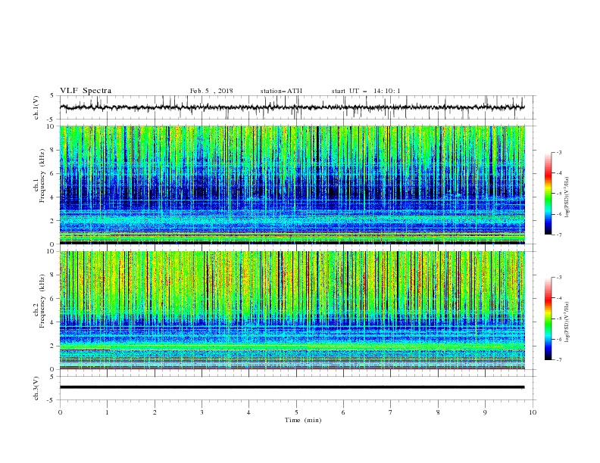Click inside the ch.2 spectrogram panel
This screenshot has width=600, height=463.
coord(292,310)
